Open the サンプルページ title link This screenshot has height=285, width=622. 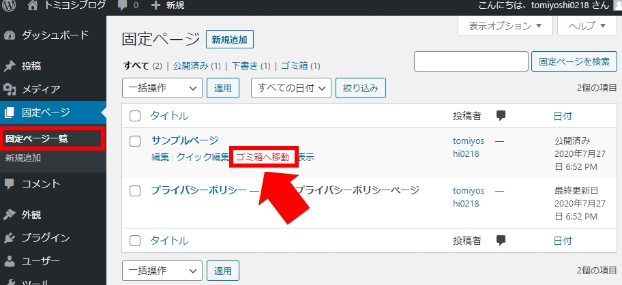point(185,140)
